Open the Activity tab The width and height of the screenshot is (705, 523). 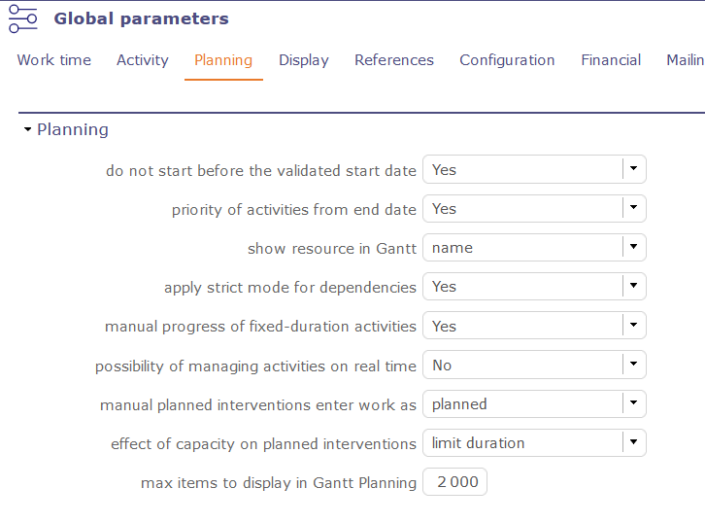tap(143, 60)
